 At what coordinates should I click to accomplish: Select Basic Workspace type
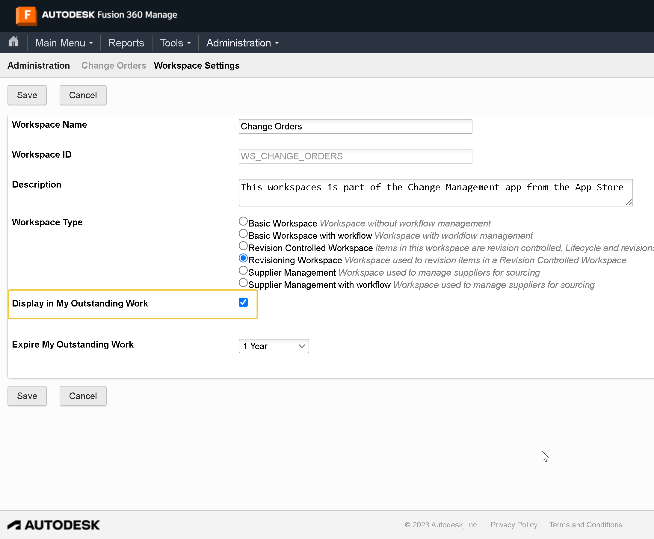tap(243, 221)
